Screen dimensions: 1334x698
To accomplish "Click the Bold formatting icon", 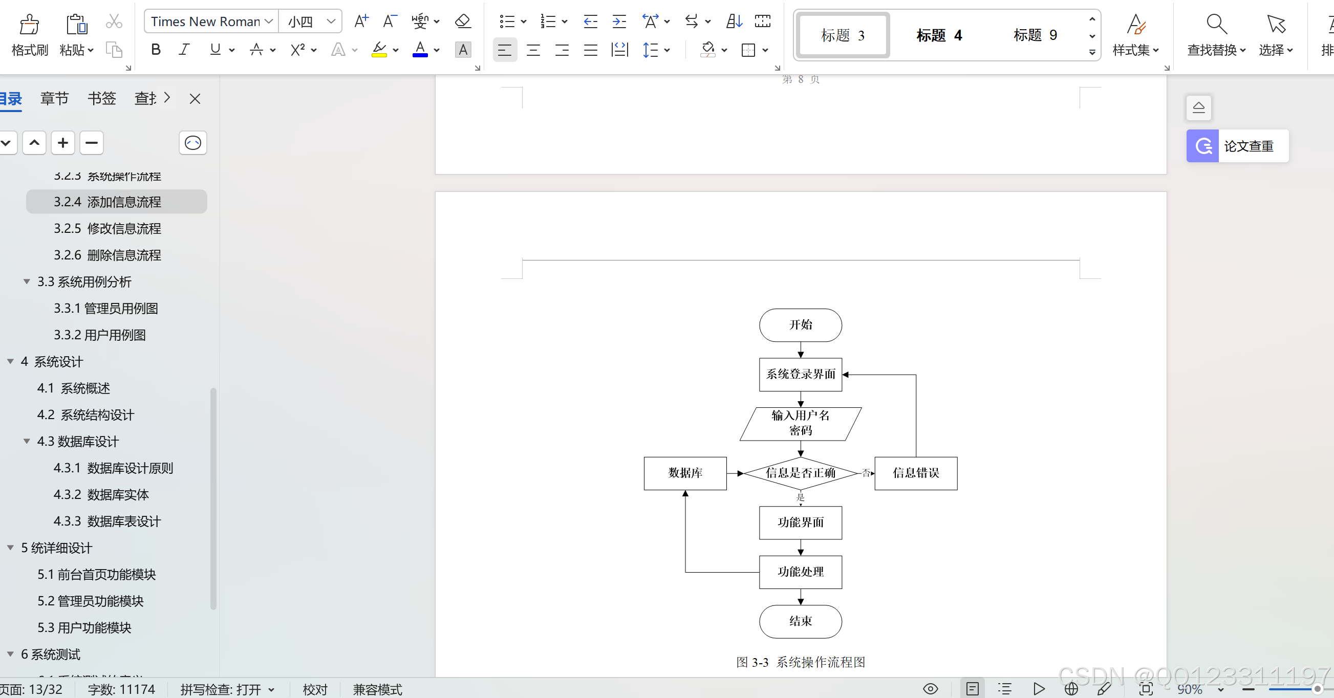I will tap(156, 50).
